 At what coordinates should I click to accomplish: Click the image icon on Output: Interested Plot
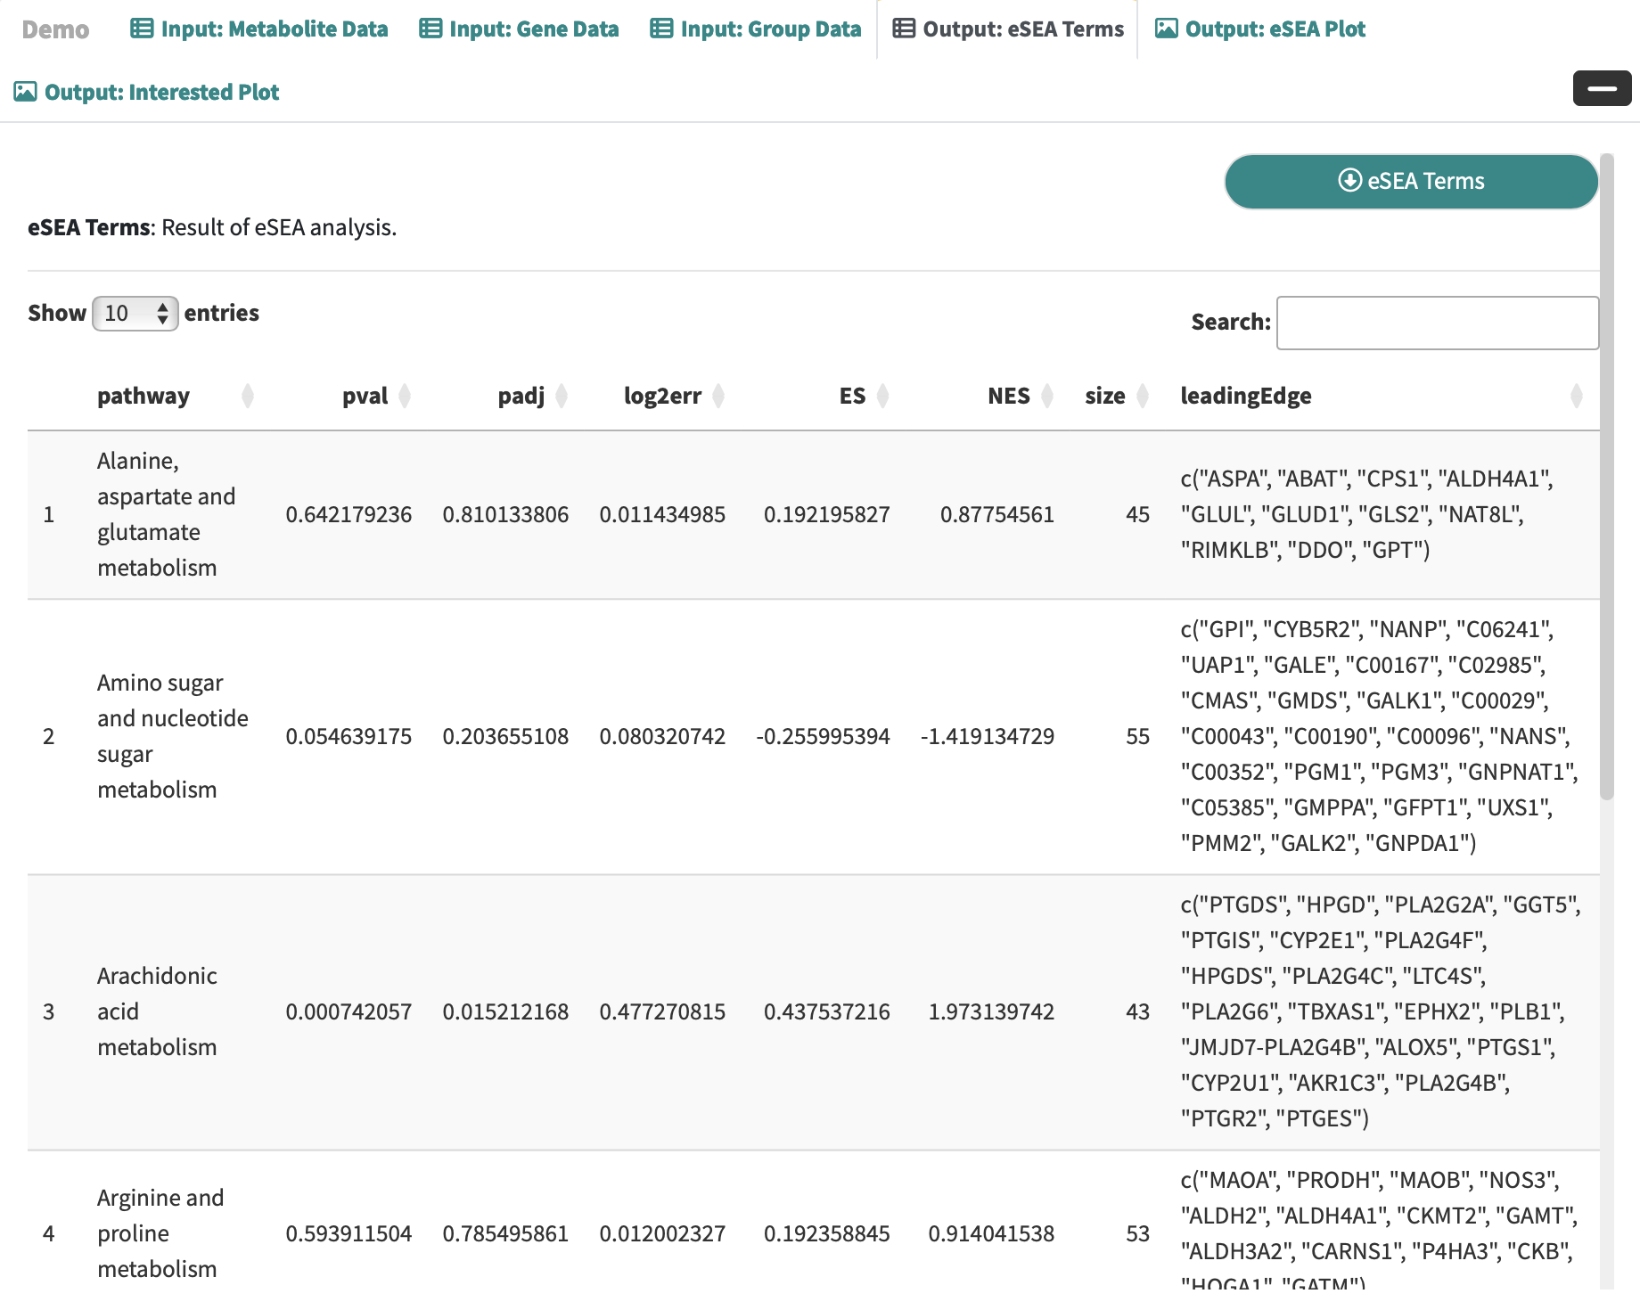coord(25,92)
